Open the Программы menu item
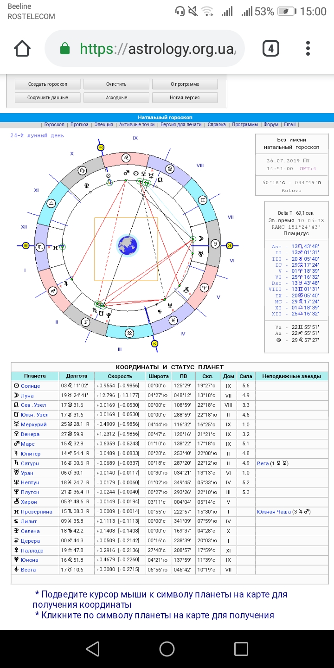This screenshot has width=334, height=668. click(x=245, y=125)
